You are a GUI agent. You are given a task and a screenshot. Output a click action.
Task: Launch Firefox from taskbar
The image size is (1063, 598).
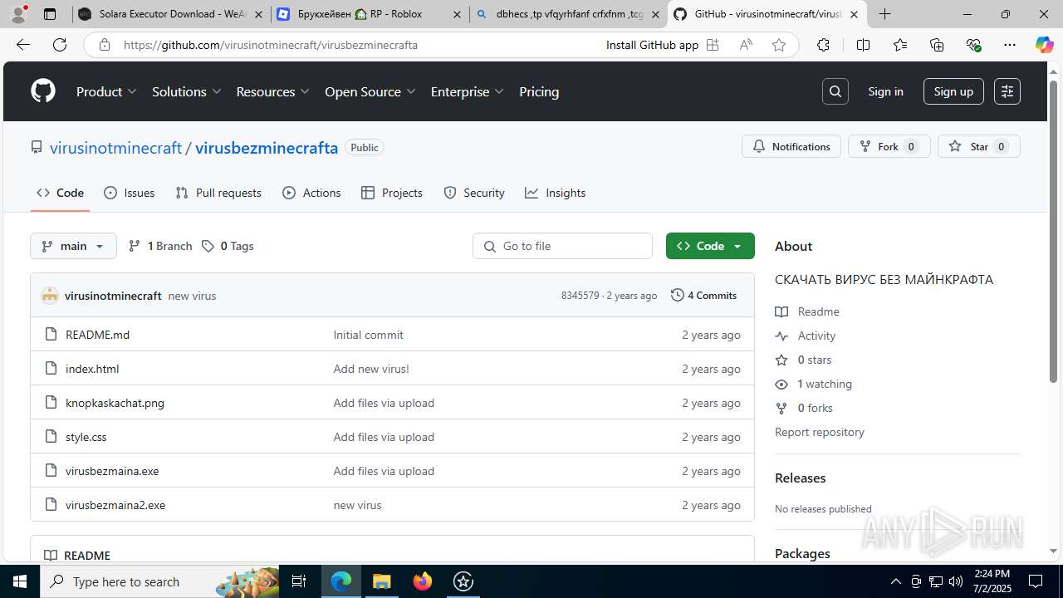[423, 581]
